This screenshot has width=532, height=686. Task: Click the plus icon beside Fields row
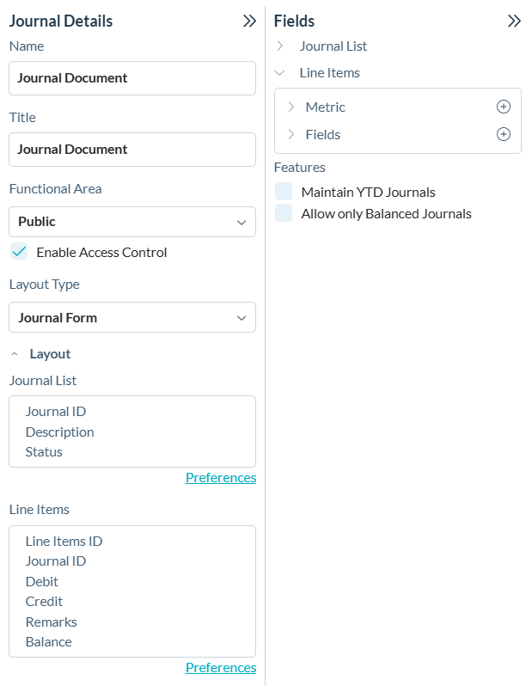pos(504,134)
